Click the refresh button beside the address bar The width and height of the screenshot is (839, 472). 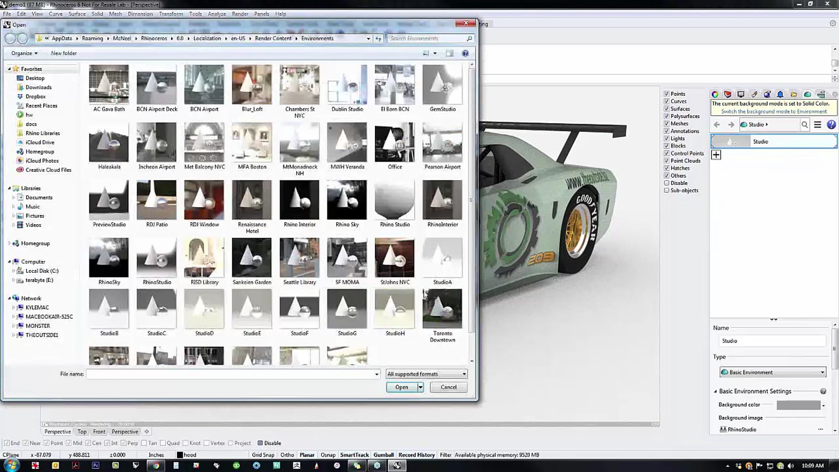378,38
